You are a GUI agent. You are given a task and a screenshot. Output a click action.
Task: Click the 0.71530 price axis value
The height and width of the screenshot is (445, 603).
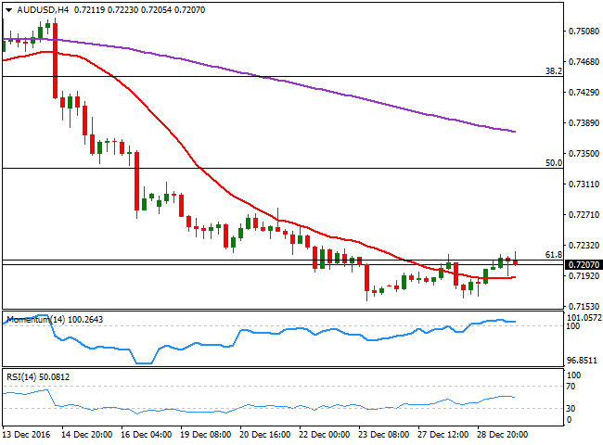point(584,306)
